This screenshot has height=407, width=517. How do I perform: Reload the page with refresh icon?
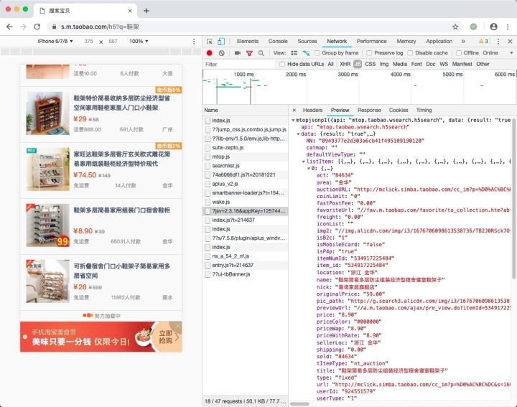[x=37, y=27]
